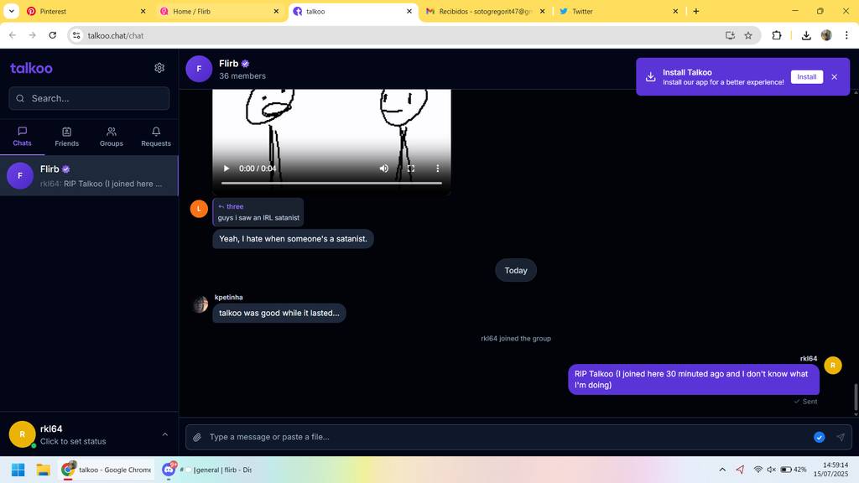
Task: Close the Pinterest browser tab
Action: coord(143,11)
